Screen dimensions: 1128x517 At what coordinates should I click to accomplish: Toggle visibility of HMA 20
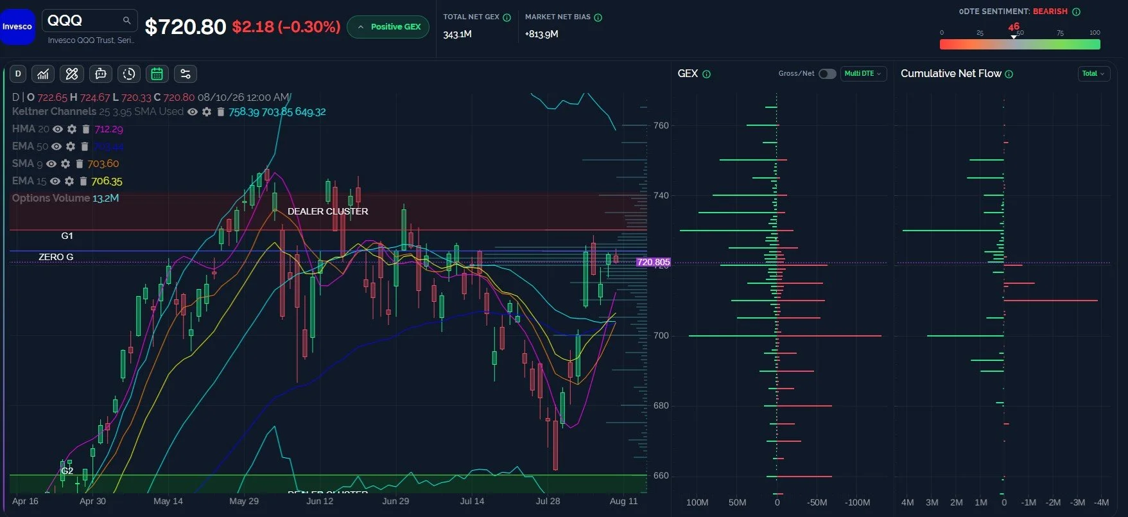(58, 129)
